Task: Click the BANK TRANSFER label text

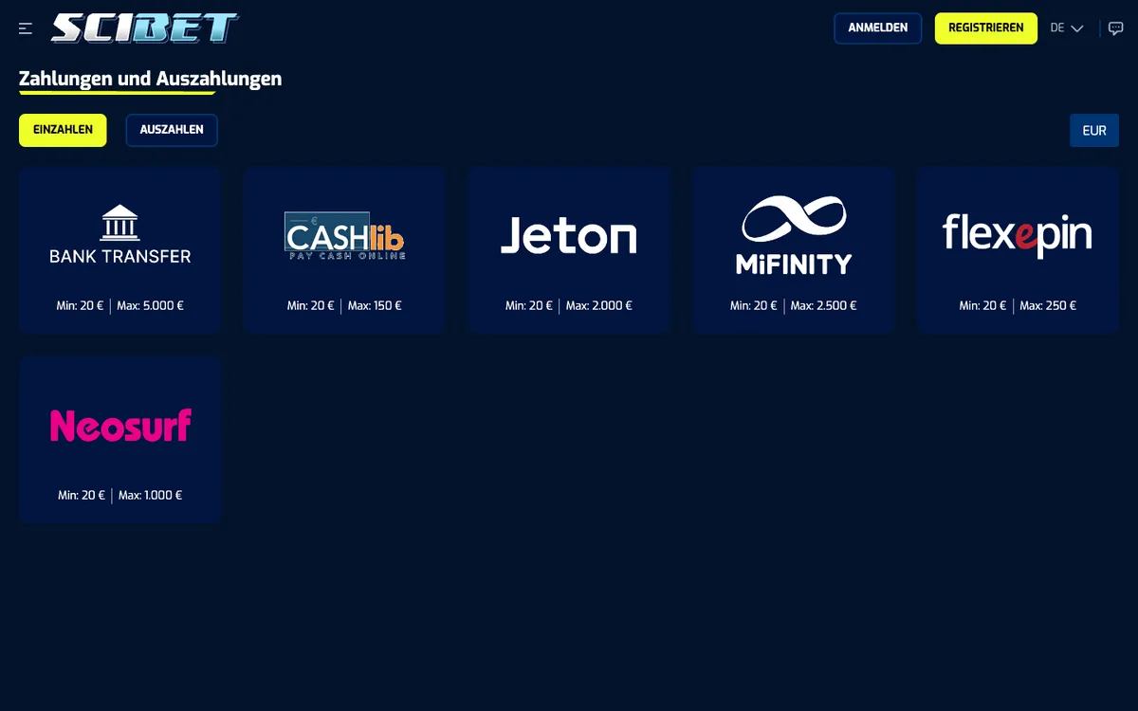Action: click(120, 256)
